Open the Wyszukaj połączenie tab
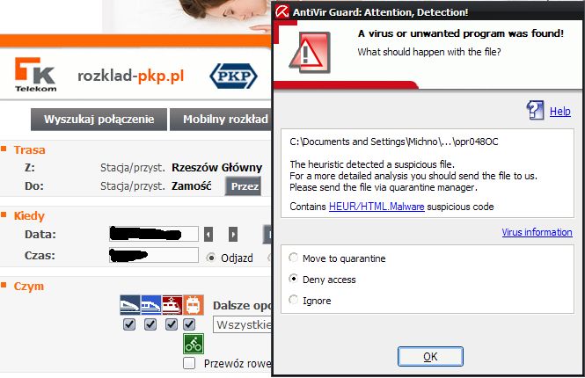The image size is (585, 378). (99, 120)
